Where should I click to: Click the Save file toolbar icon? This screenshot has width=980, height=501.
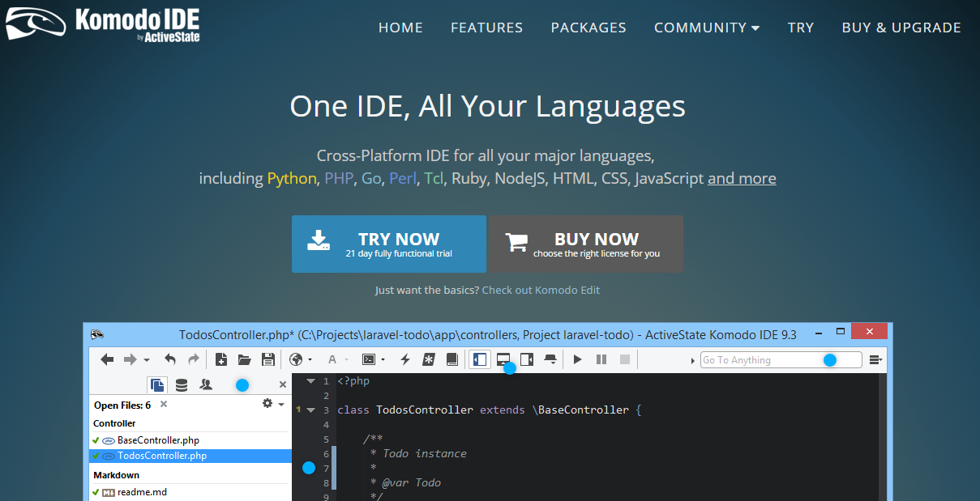pos(267,359)
